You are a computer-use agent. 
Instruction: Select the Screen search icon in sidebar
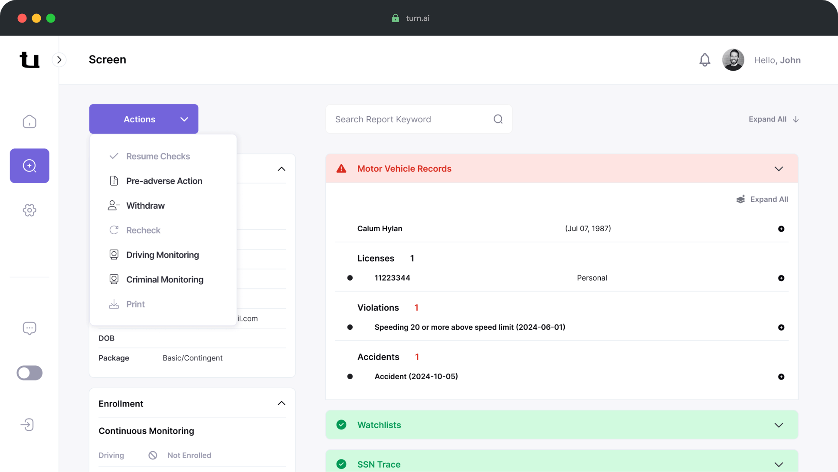pyautogui.click(x=29, y=166)
